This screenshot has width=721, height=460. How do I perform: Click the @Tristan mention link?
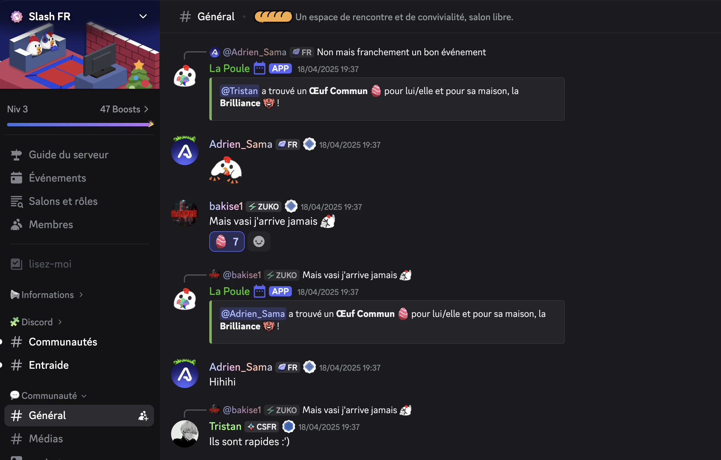(x=239, y=91)
